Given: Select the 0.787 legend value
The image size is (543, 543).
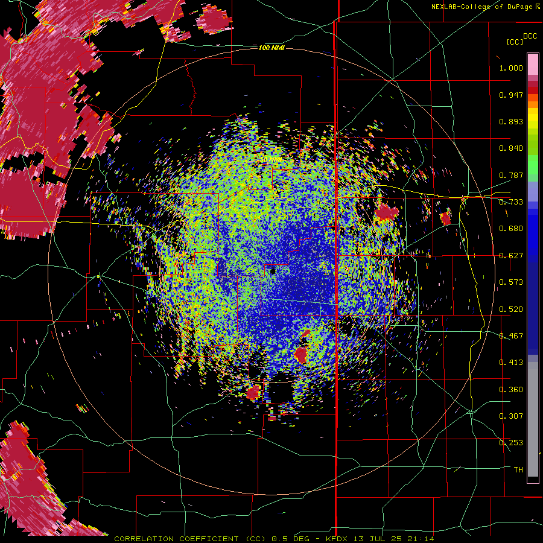Looking at the screenshot, I should pyautogui.click(x=511, y=175).
